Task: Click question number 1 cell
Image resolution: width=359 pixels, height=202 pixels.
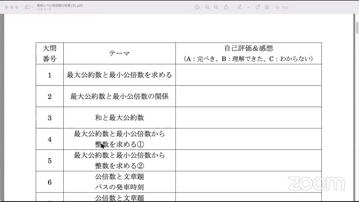Action: 50,75
